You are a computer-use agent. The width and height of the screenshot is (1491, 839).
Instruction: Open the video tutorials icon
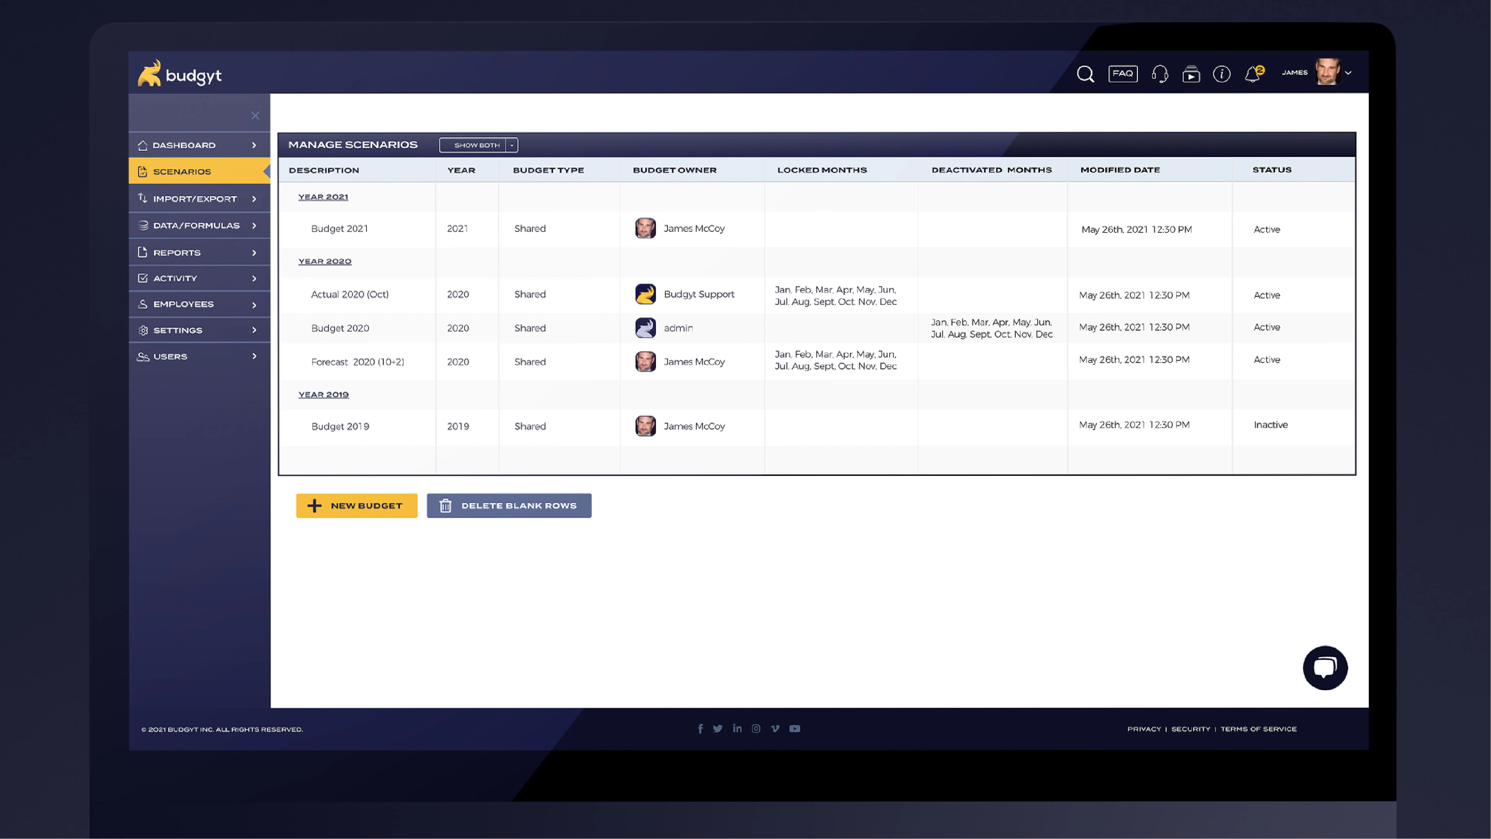pyautogui.click(x=1191, y=73)
